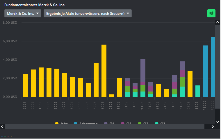This screenshot has height=139, width=221.
Task: Open the Merck & Co. Inc. company dropdown
Action: [x=23, y=14]
